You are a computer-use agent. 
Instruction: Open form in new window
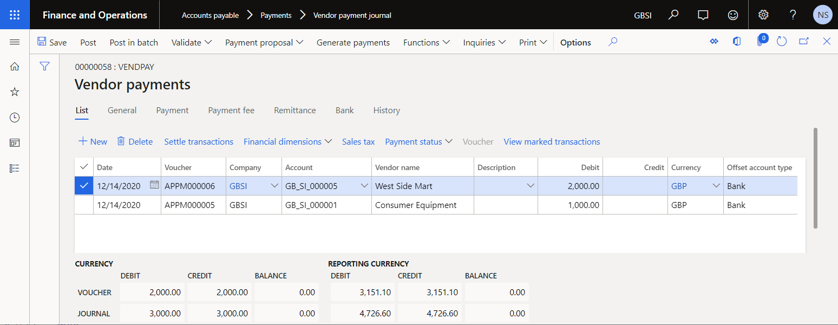pyautogui.click(x=803, y=41)
